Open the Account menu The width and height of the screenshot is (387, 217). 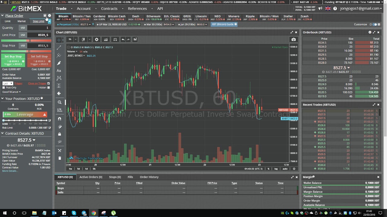coord(84,8)
